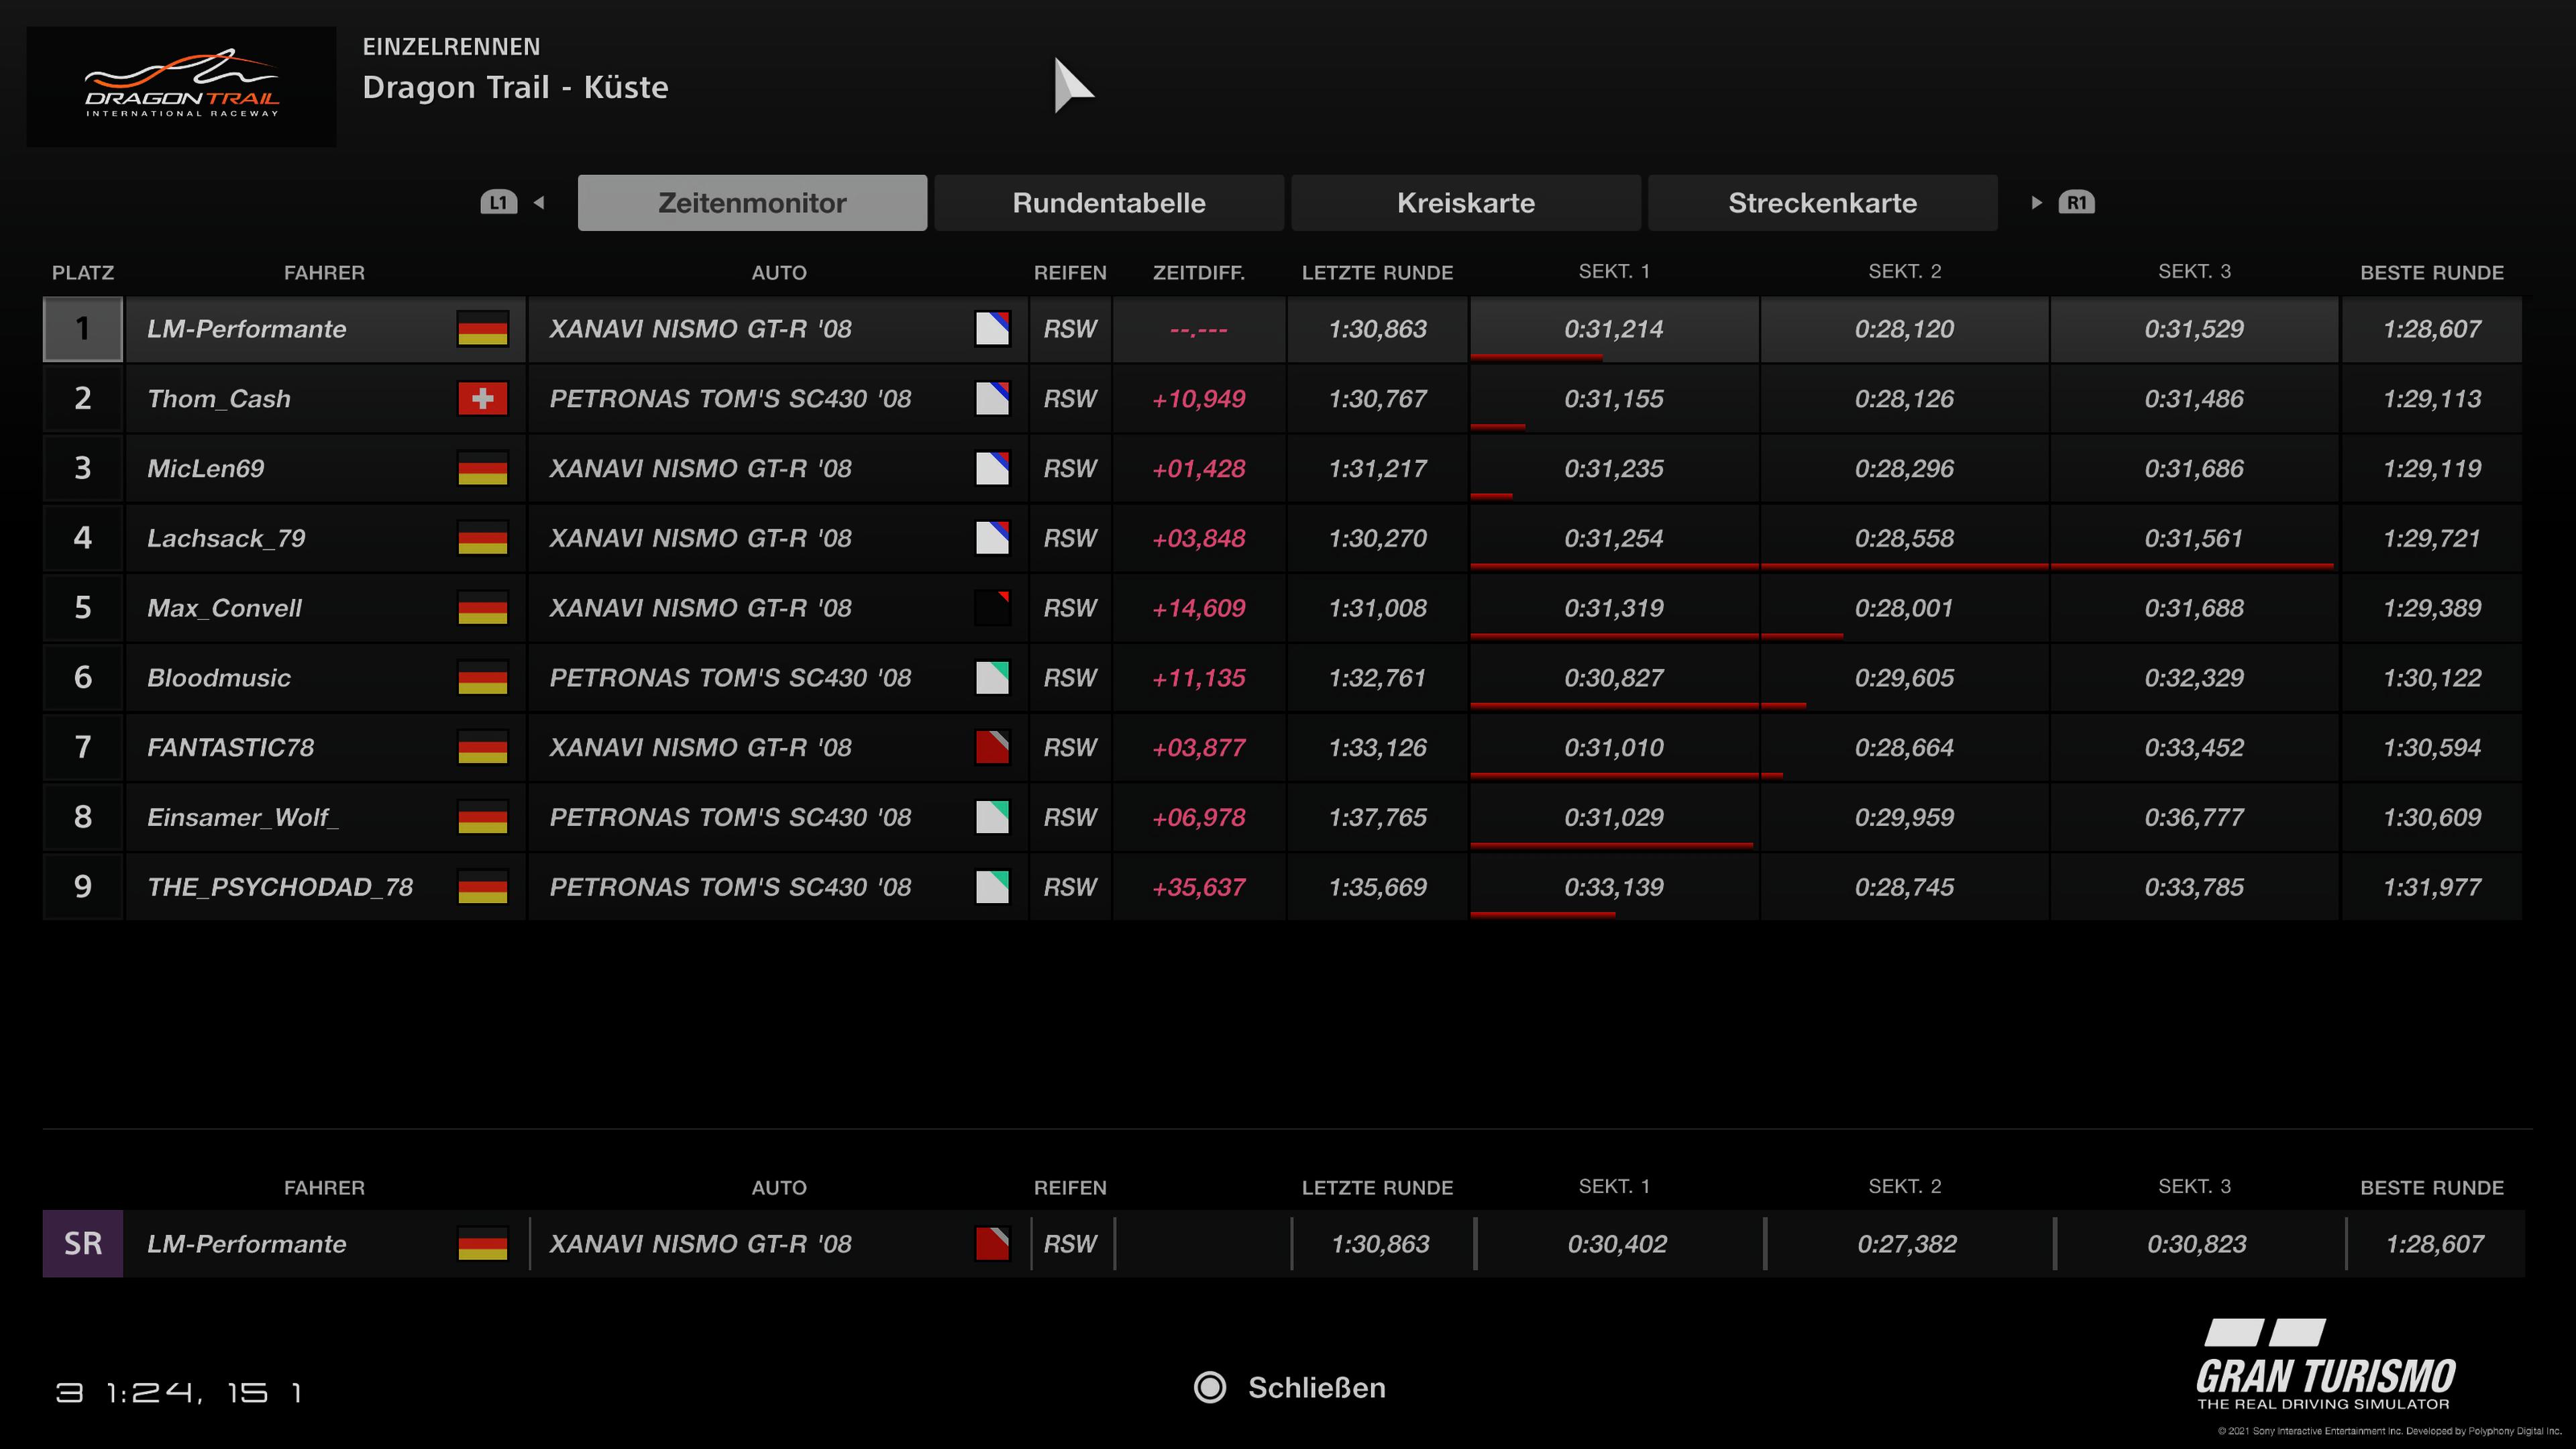
Task: Click the black livery swatch for Max_Convell
Action: point(992,608)
